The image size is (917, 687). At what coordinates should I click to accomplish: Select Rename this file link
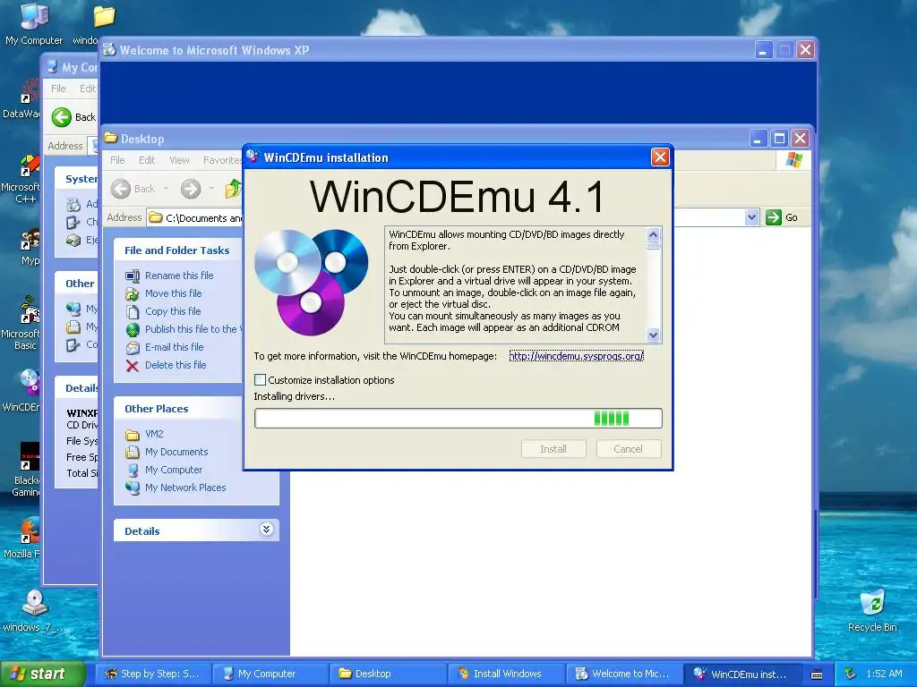pyautogui.click(x=179, y=276)
